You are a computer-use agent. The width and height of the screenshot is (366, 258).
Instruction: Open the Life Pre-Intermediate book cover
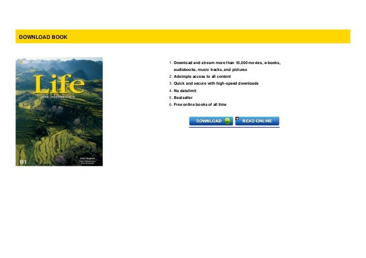(x=59, y=112)
